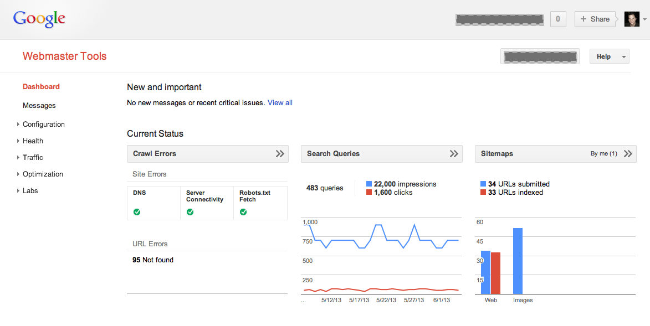
Task: Click the 22,000 impressions text
Action: pyautogui.click(x=405, y=184)
